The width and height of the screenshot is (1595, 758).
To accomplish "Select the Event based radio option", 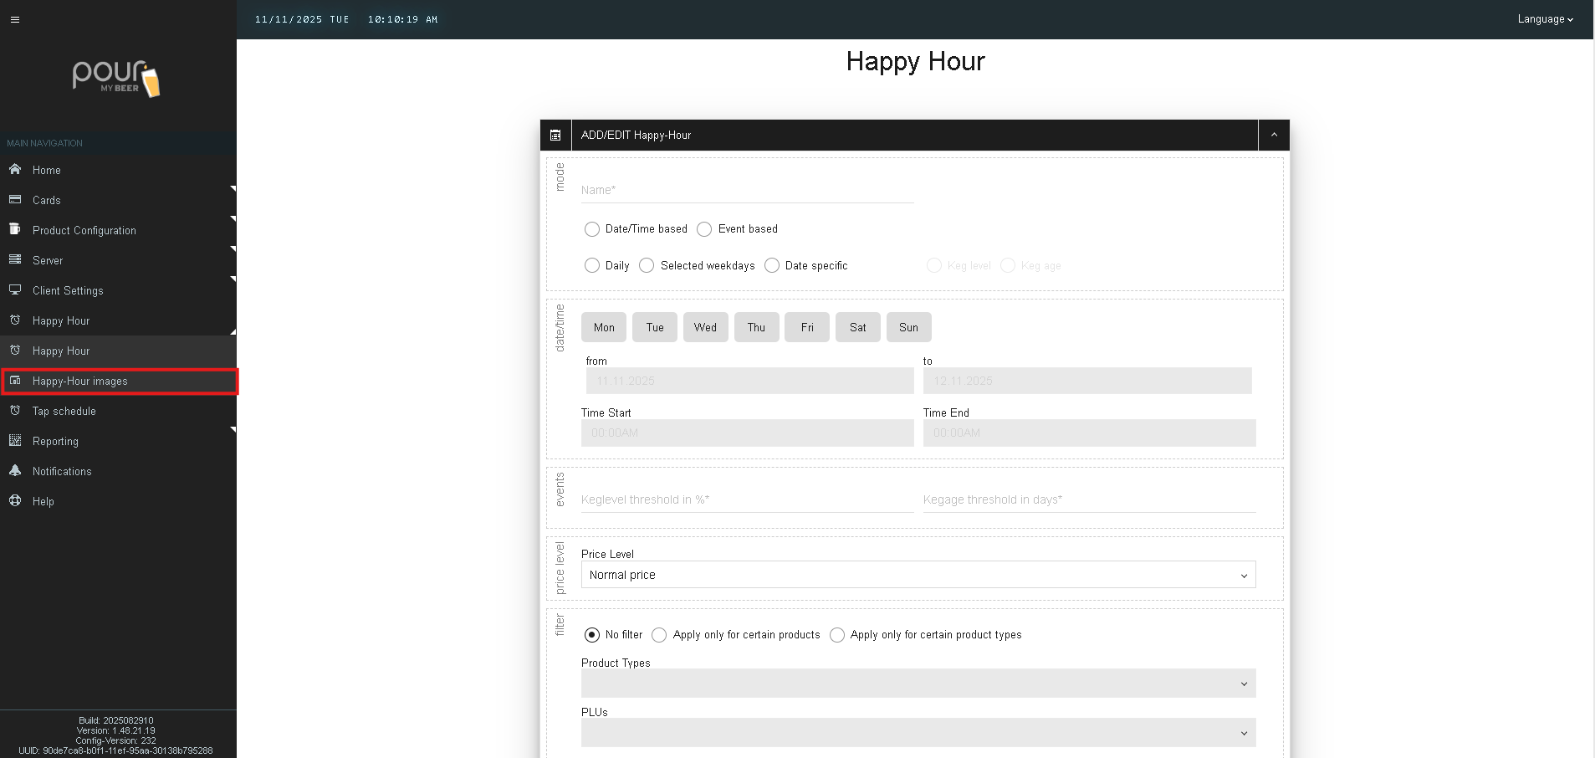I will click(x=704, y=229).
